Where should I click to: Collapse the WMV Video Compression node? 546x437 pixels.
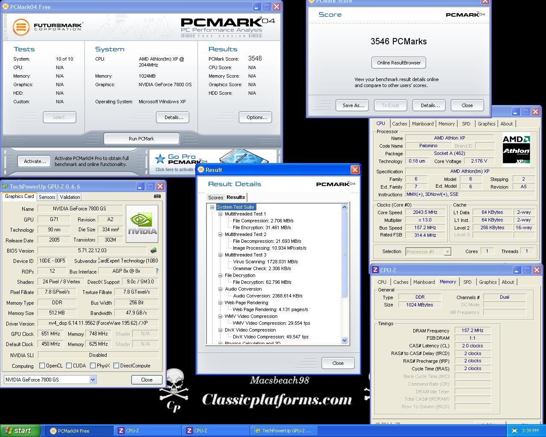point(221,316)
